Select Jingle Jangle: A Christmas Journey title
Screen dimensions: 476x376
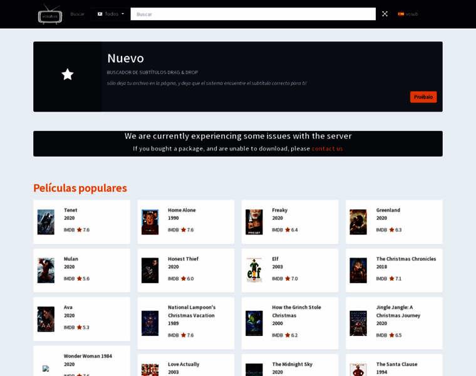point(398,311)
